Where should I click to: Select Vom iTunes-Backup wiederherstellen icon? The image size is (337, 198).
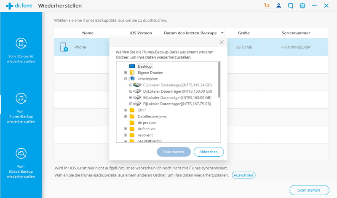(21, 98)
